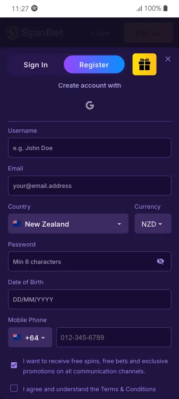
Task: Toggle password visibility eye icon
Action: [x=161, y=261]
